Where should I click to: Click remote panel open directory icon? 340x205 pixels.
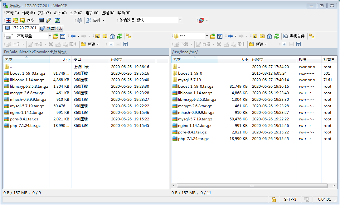point(213,36)
